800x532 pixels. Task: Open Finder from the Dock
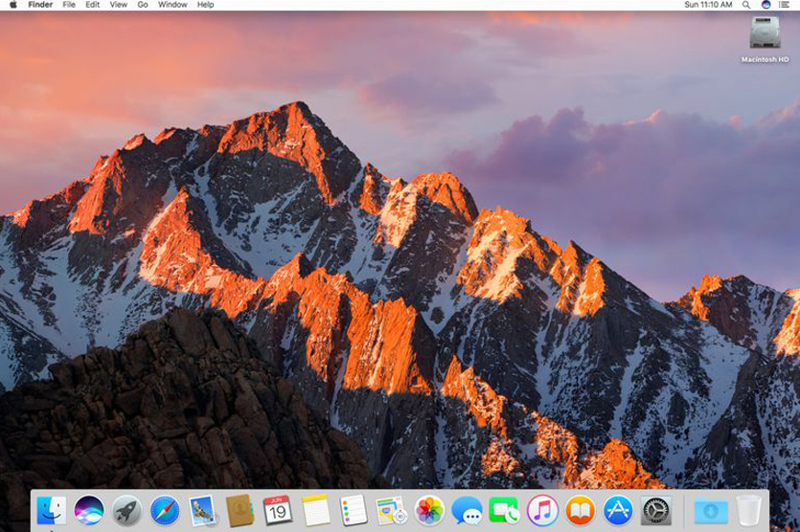(51, 510)
